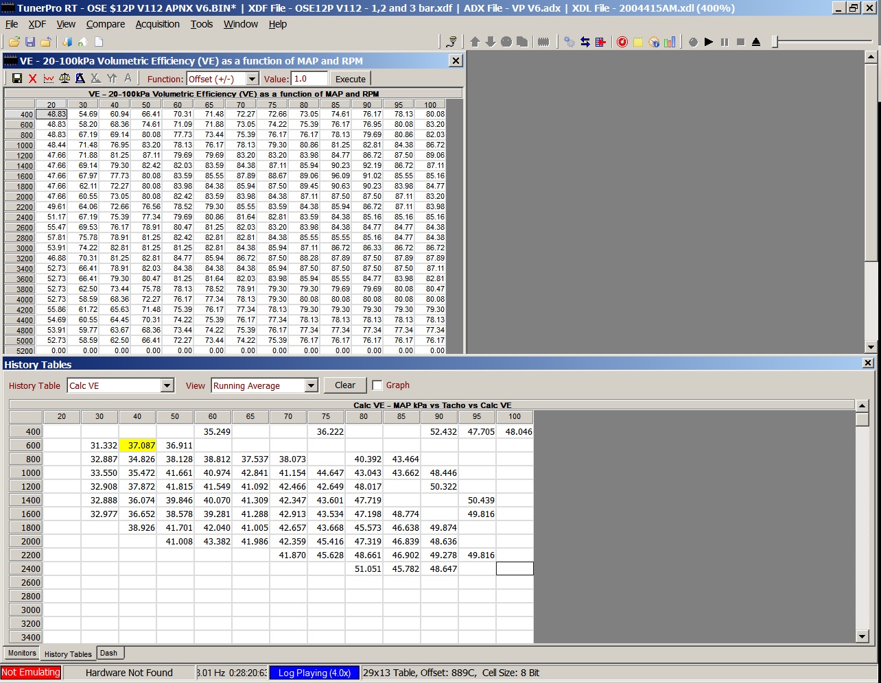Image resolution: width=881 pixels, height=683 pixels.
Task: Click the clock with info badge icon
Action: tap(654, 42)
